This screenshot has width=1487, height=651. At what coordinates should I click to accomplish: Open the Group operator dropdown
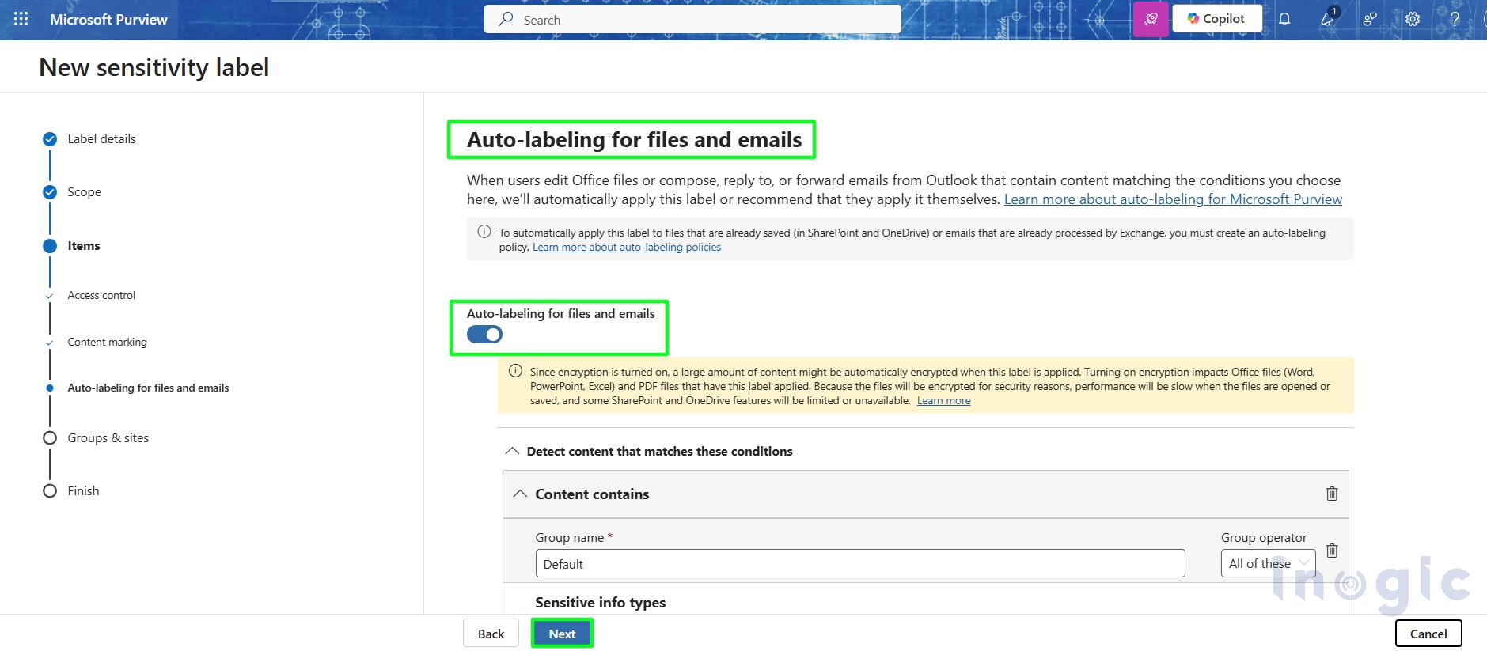[x=1268, y=563]
